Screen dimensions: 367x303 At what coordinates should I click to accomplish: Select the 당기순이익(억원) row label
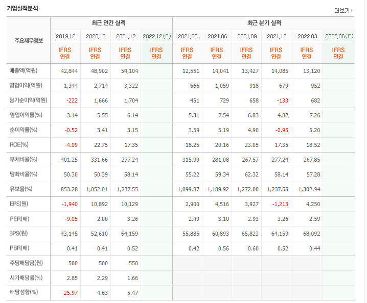click(28, 100)
